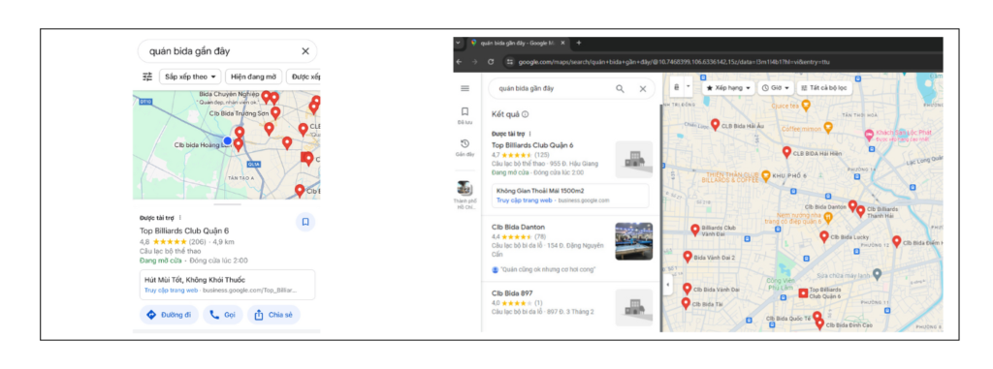Image resolution: width=993 pixels, height=369 pixels.
Task: Expand the 'Xếp hạng' rating filter
Action: pyautogui.click(x=728, y=88)
